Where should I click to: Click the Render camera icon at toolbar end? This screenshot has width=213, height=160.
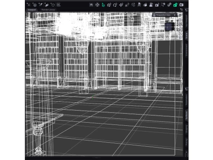point(181,5)
